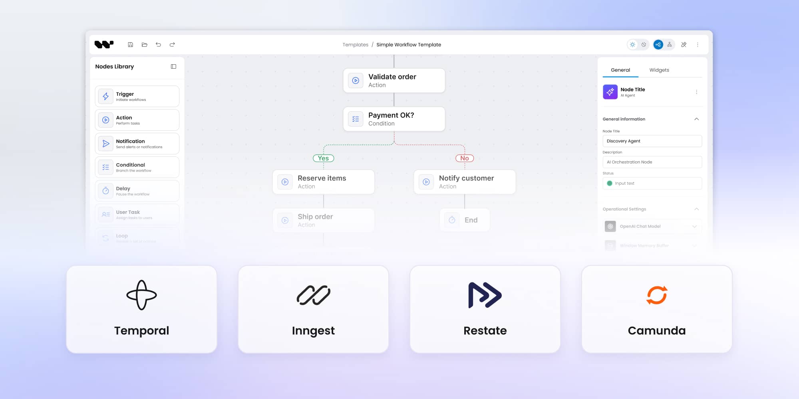Select the Validate order node title
This screenshot has width=799, height=399.
(392, 77)
